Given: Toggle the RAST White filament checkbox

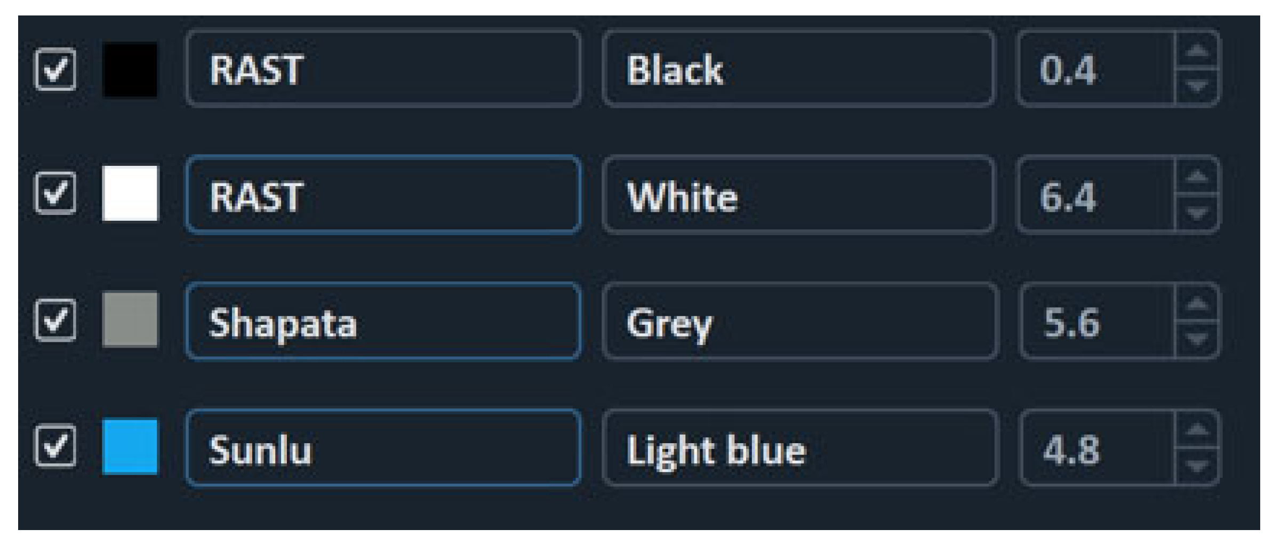Looking at the screenshot, I should [55, 193].
